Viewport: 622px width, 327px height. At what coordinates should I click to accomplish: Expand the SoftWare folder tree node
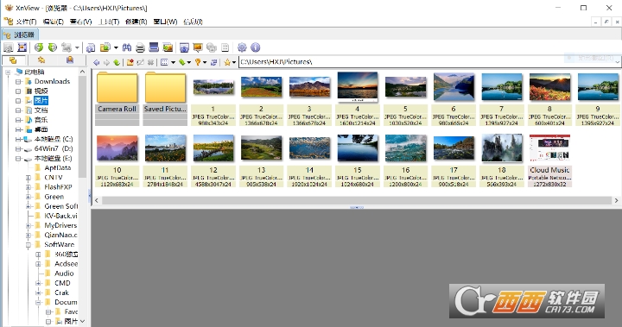click(29, 244)
